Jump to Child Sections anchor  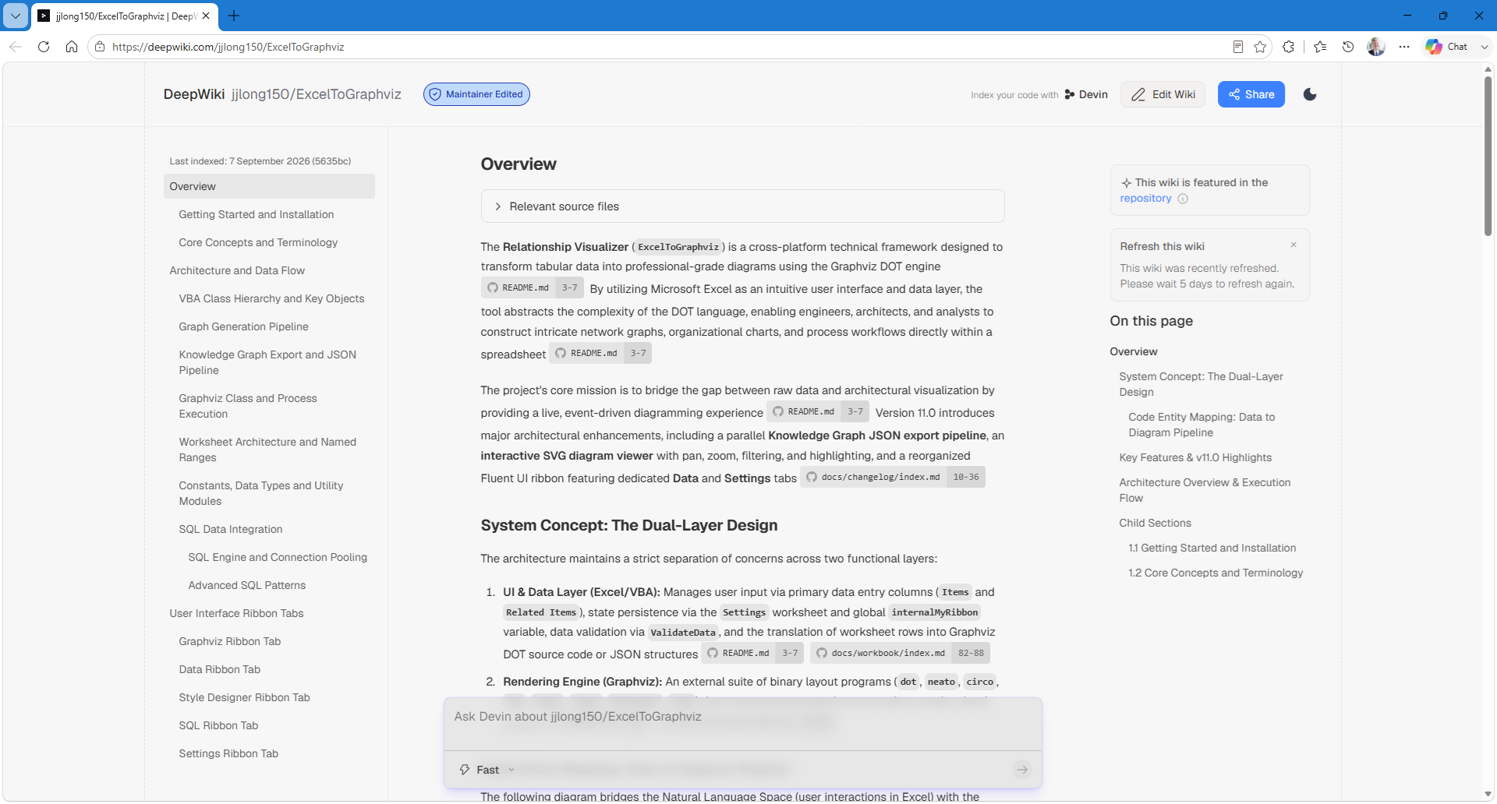[1155, 523]
